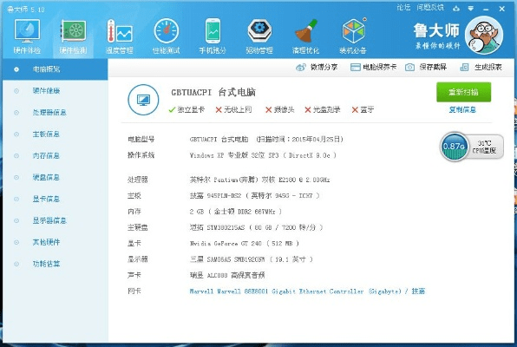The image size is (517, 347).
Task: Open the title bar main menu arrow
Action: coord(471,9)
